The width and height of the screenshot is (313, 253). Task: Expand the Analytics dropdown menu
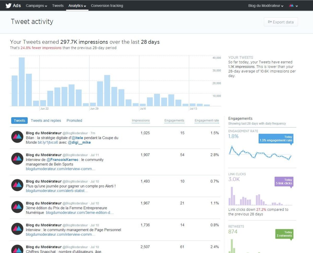click(77, 5)
